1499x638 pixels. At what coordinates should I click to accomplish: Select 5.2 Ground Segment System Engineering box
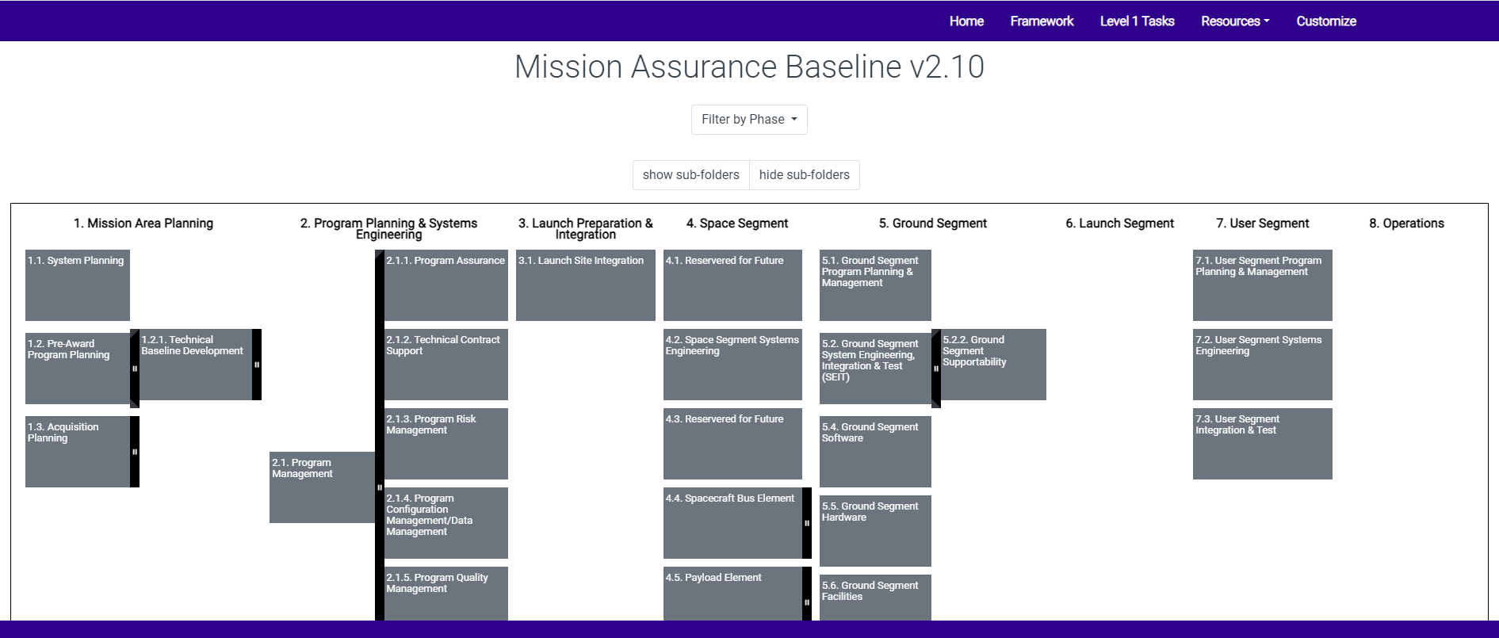click(875, 369)
